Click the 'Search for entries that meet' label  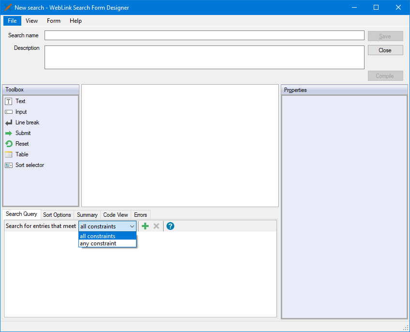tap(41, 226)
